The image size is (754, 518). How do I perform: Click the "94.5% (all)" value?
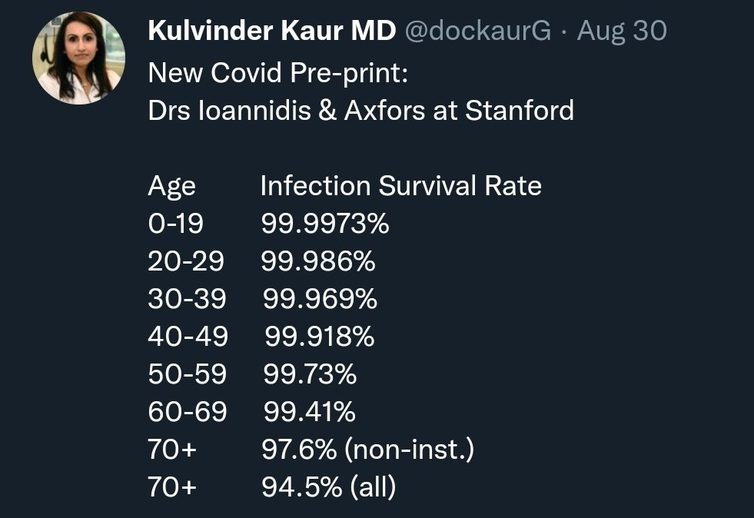[x=328, y=488]
